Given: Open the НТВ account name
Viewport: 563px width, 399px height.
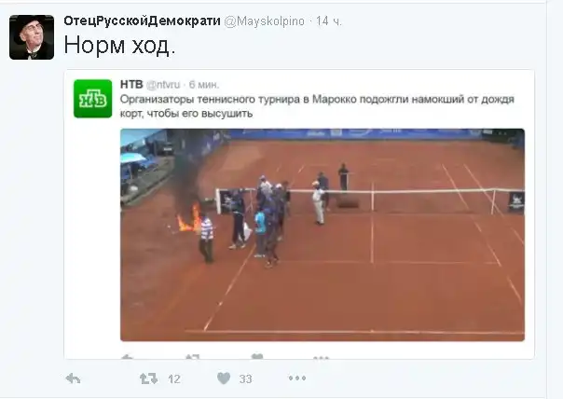Looking at the screenshot, I should [x=131, y=85].
